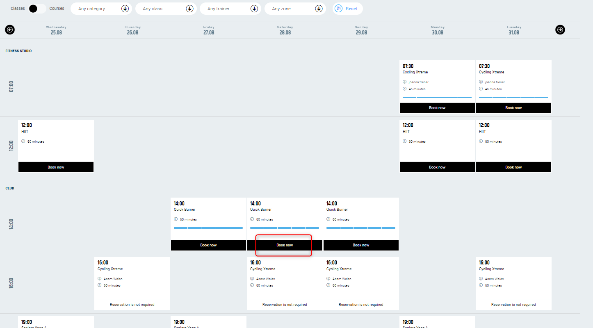The height and width of the screenshot is (328, 593).
Task: Go to previous week using left arrow
Action: 10,30
